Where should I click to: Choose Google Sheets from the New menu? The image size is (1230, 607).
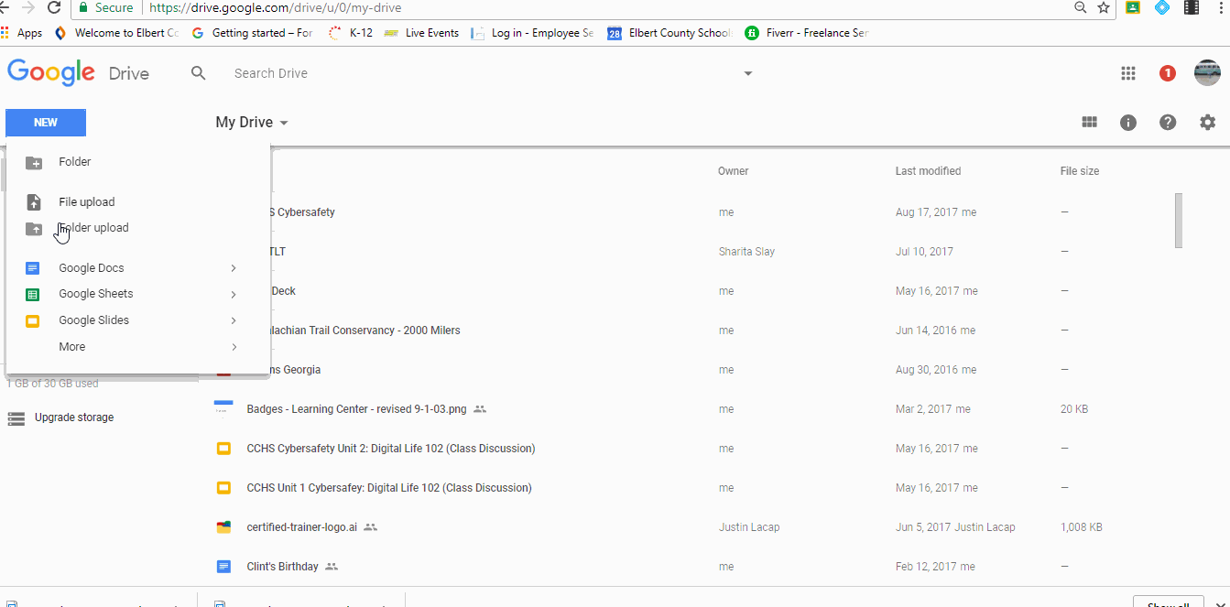click(x=137, y=295)
